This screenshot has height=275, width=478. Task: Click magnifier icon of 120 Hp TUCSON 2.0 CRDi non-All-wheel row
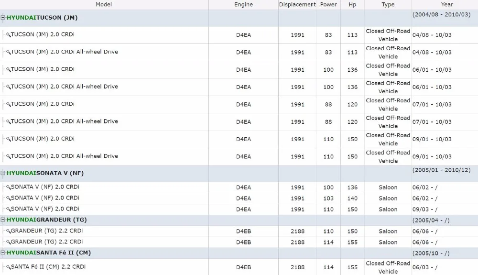click(x=9, y=105)
